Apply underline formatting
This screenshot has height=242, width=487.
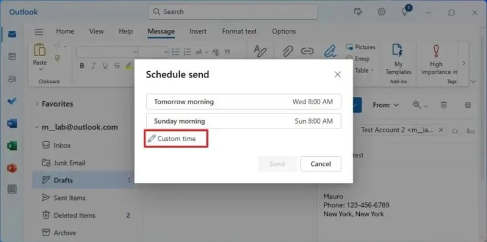pos(105,66)
